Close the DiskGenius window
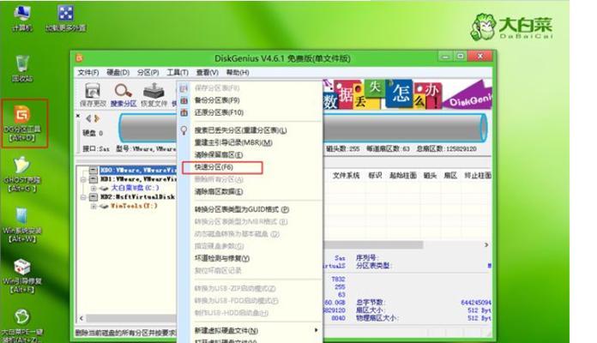 tap(480, 57)
